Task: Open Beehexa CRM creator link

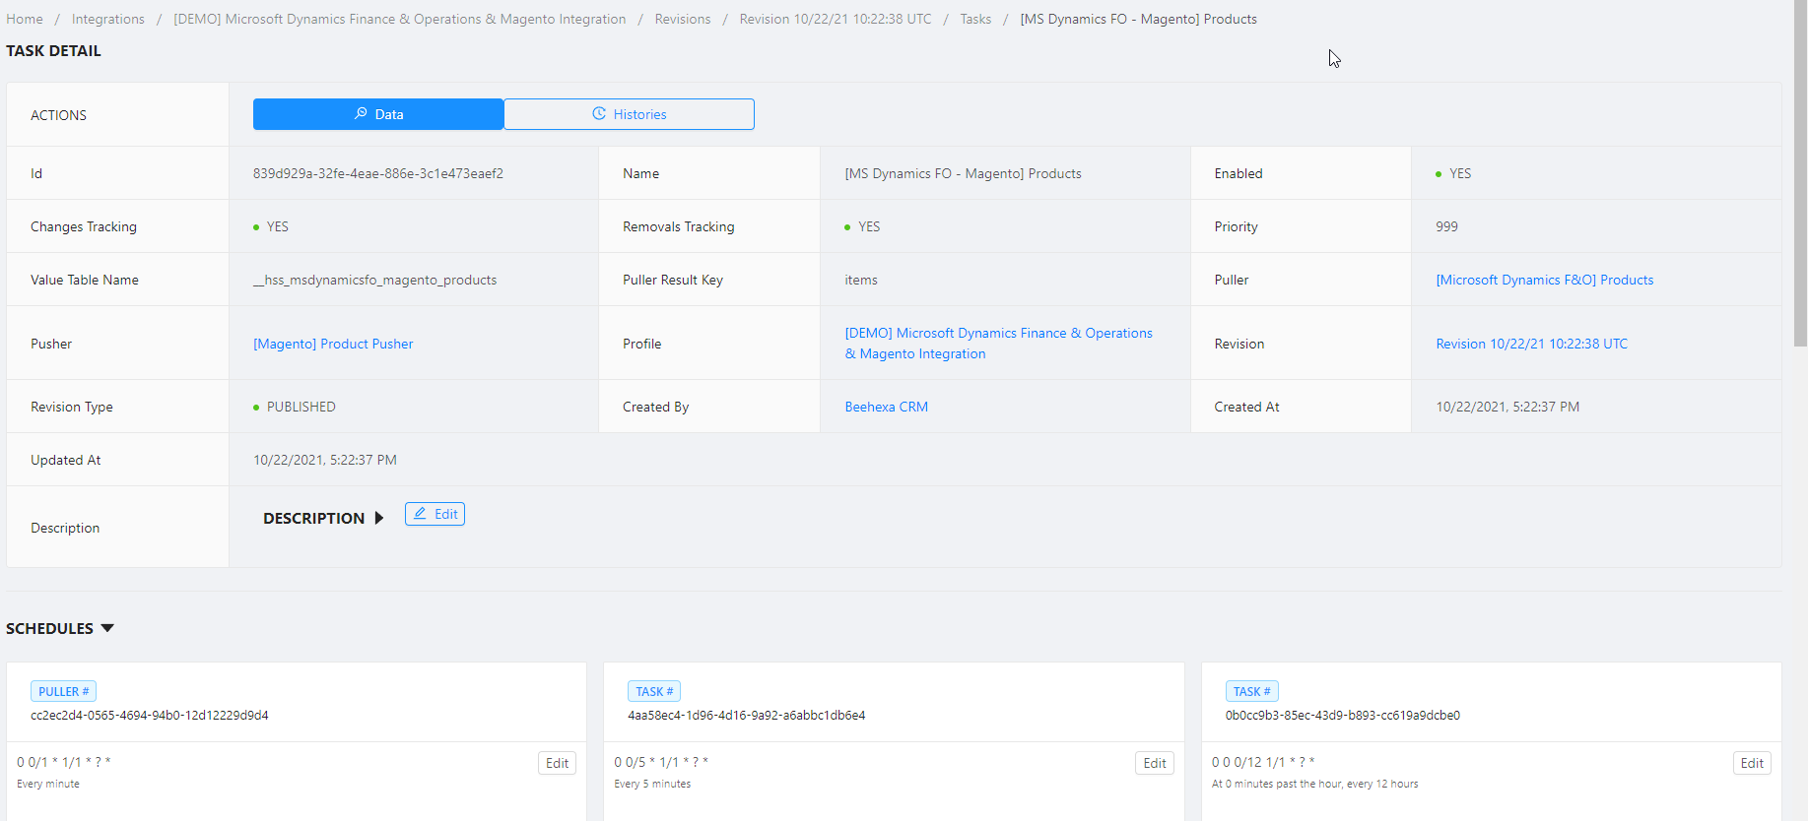Action: [x=887, y=407]
